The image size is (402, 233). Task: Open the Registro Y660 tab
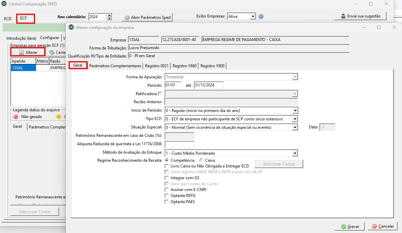click(x=184, y=66)
